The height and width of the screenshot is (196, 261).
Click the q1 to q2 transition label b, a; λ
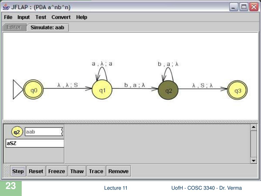click(x=135, y=85)
